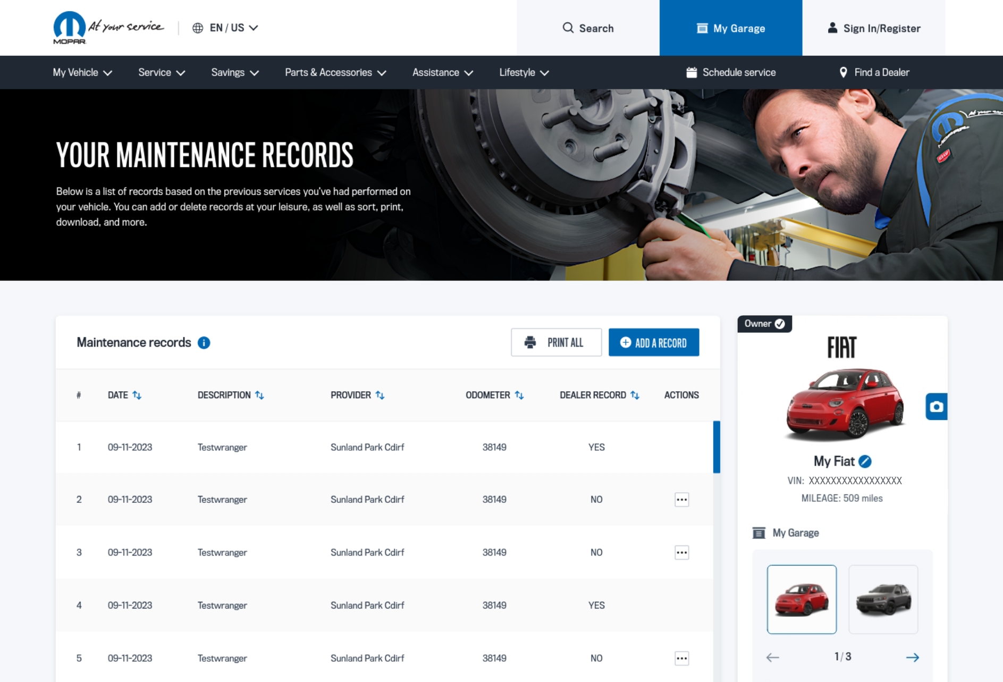Click the PRINT ALL button
This screenshot has width=1003, height=682.
click(556, 342)
